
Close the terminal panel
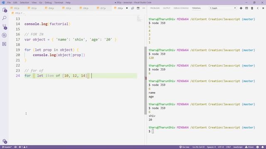point(263,8)
